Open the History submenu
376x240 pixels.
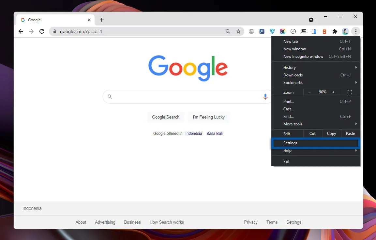(x=289, y=67)
